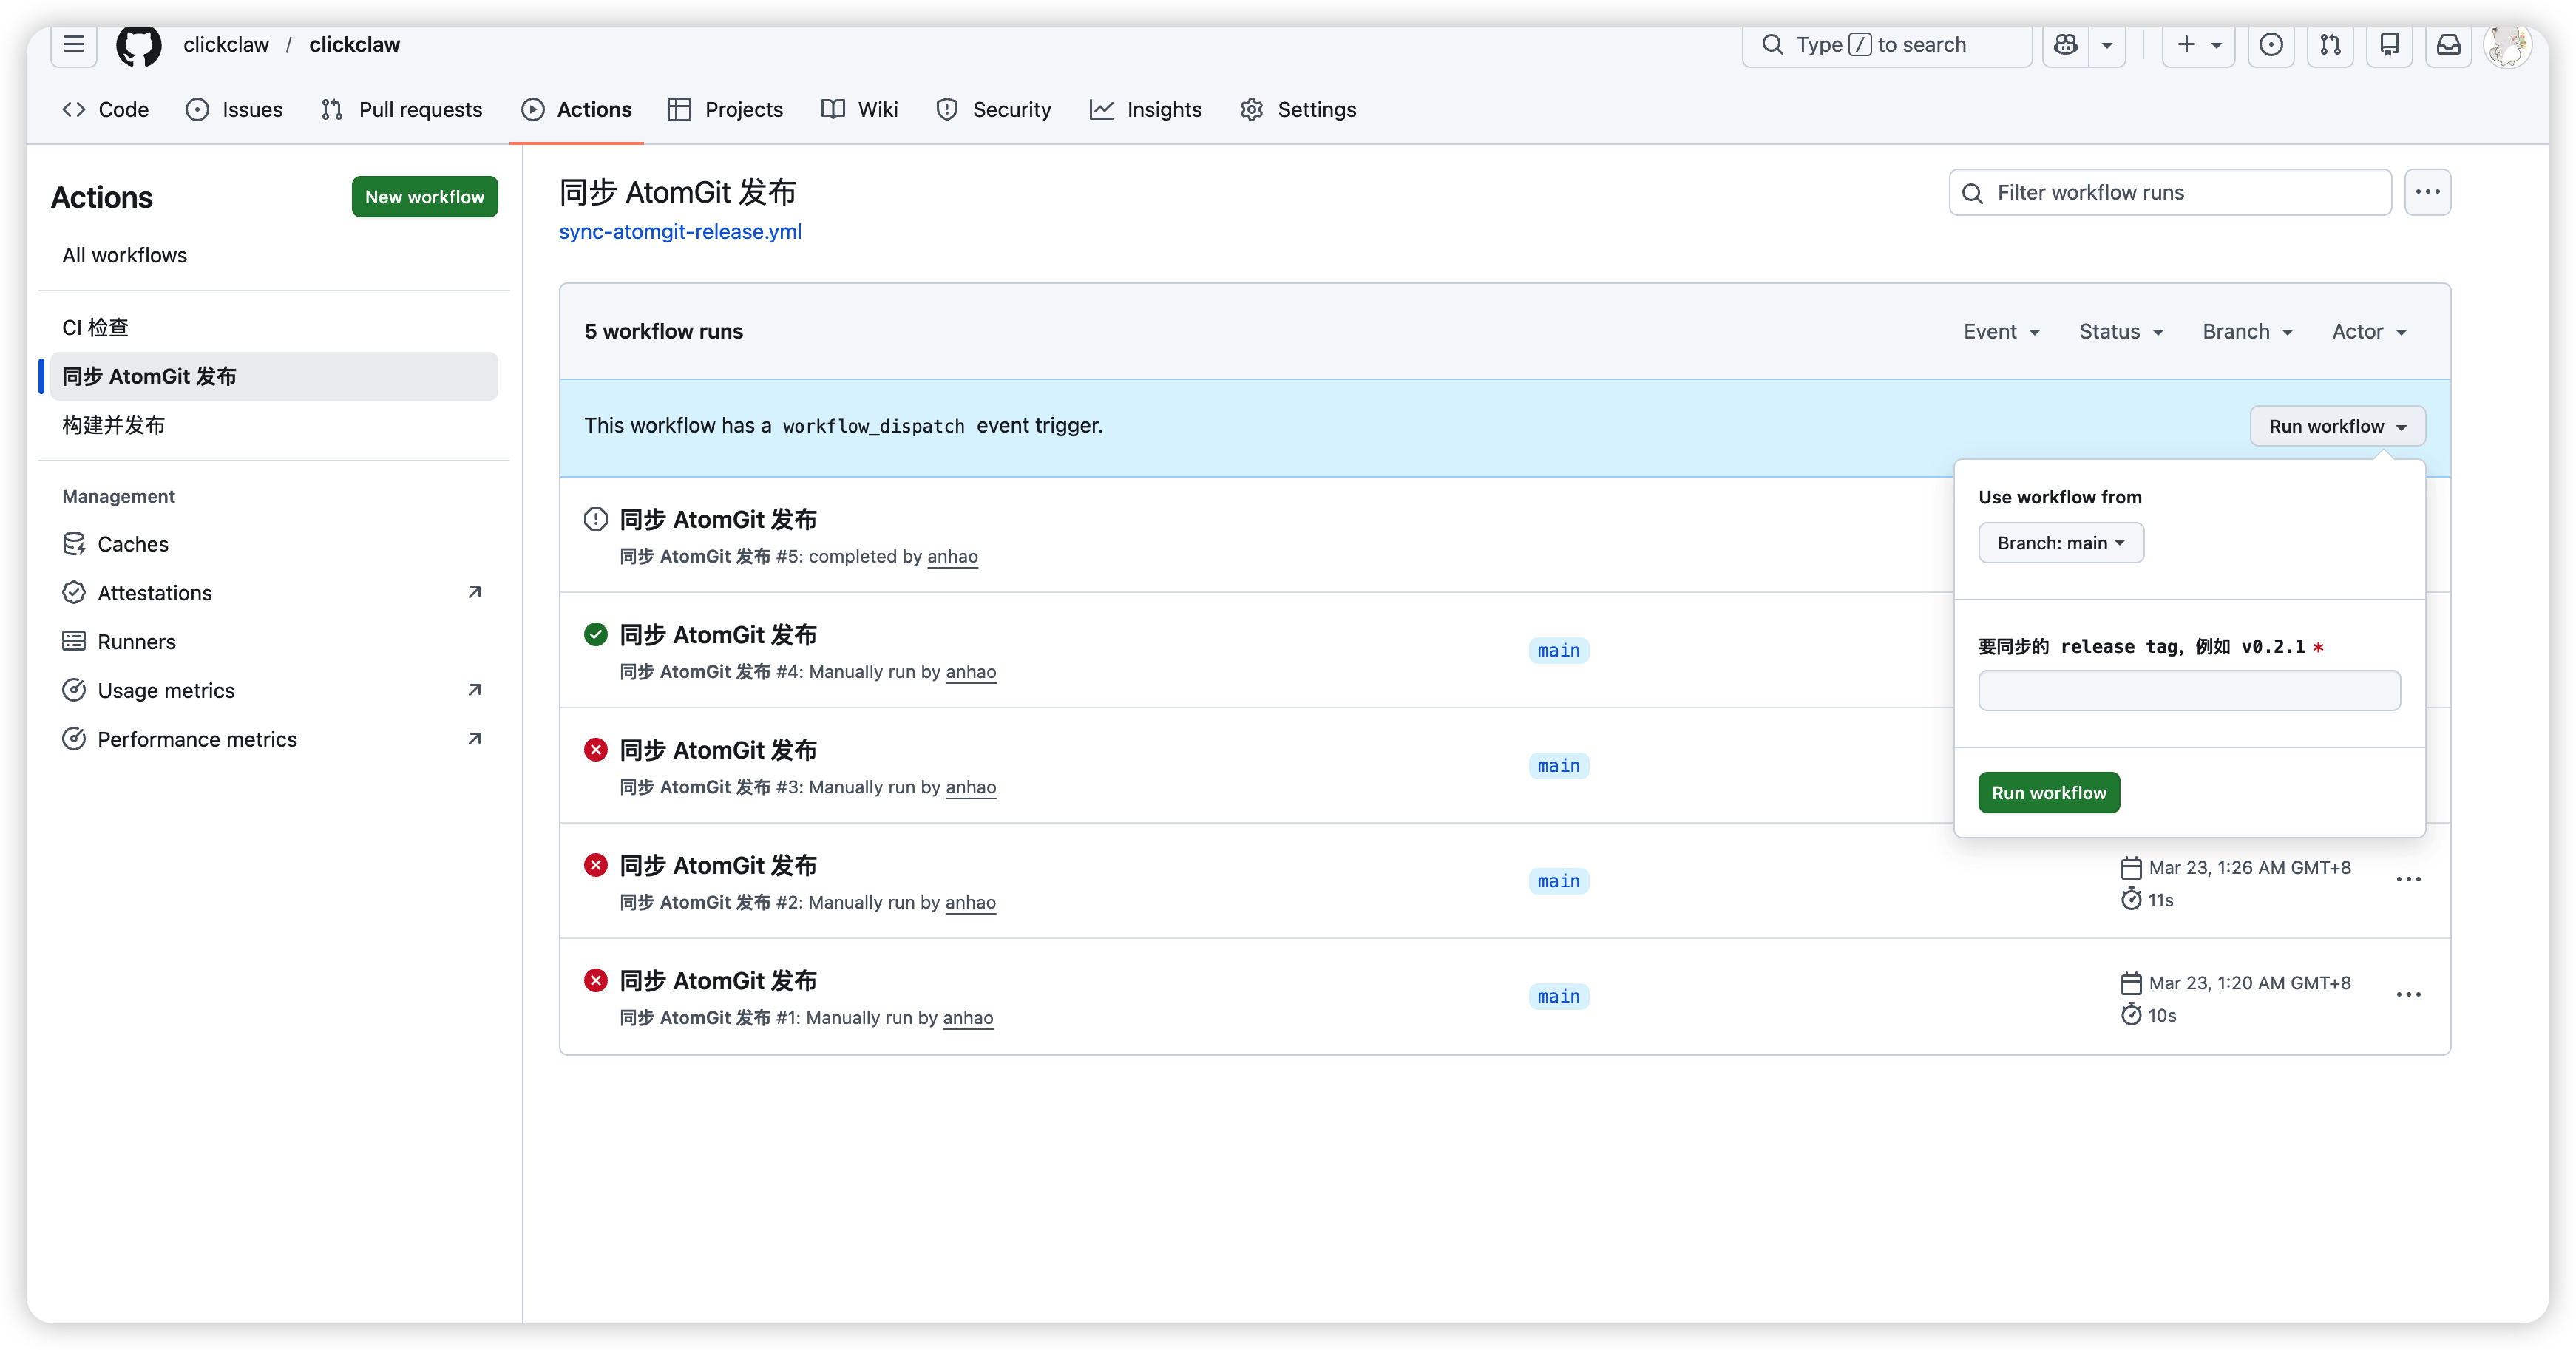
Task: Open Performance metrics page
Action: [x=274, y=740]
